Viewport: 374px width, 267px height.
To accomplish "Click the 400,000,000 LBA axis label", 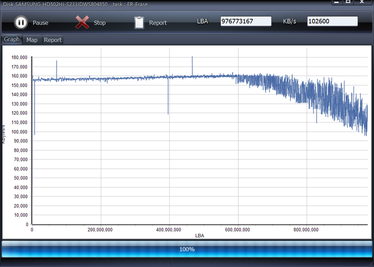I will 169,230.
